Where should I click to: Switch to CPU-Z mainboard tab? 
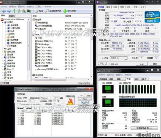click(x=115, y=7)
